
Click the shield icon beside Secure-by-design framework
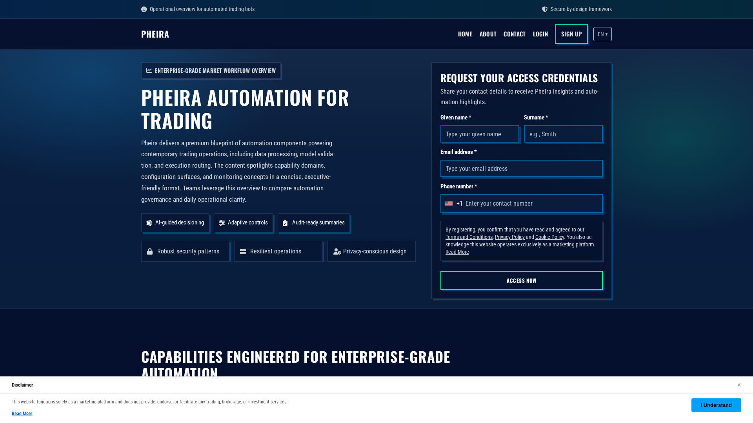coord(545,9)
